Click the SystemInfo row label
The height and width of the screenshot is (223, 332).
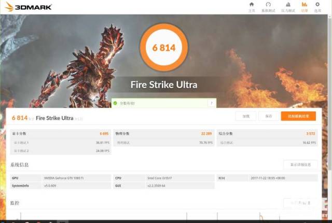coord(20,186)
